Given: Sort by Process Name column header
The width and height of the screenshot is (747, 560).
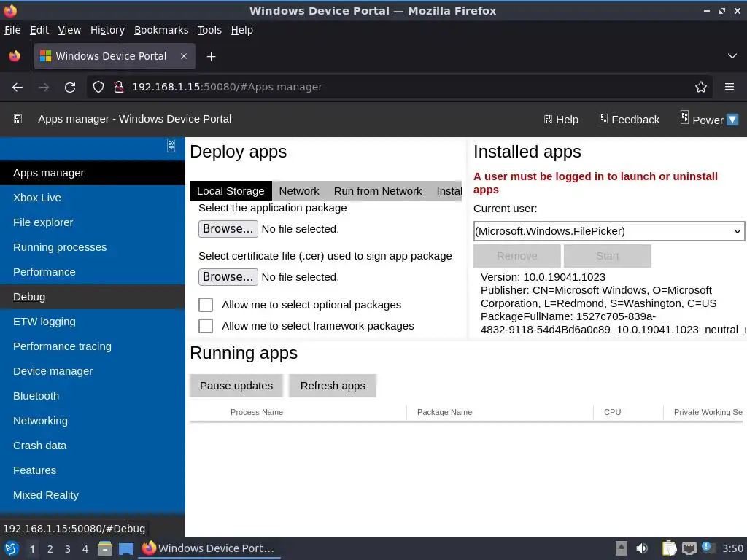Looking at the screenshot, I should pyautogui.click(x=257, y=413).
